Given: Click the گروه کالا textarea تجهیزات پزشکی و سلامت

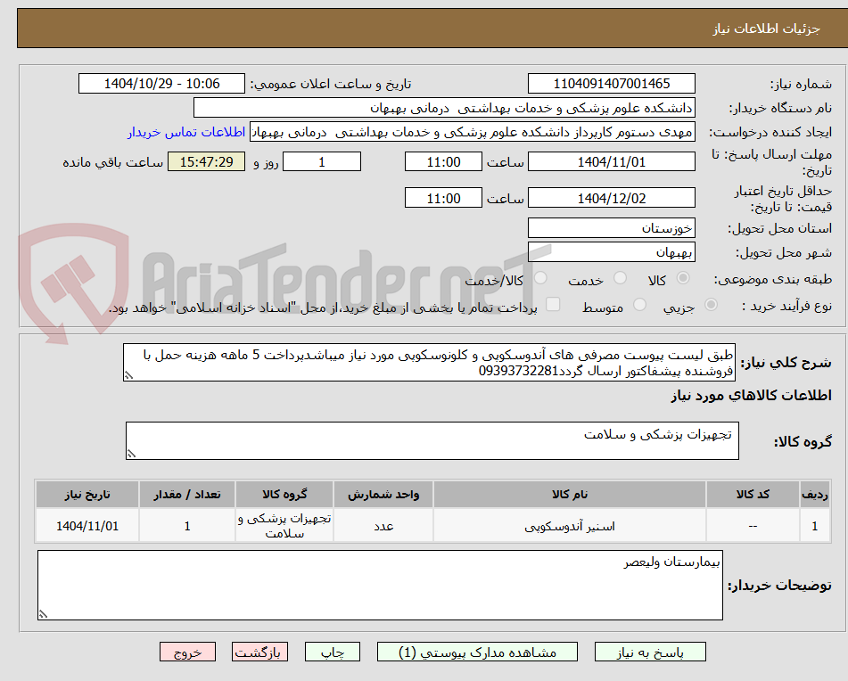Looking at the screenshot, I should [x=432, y=441].
